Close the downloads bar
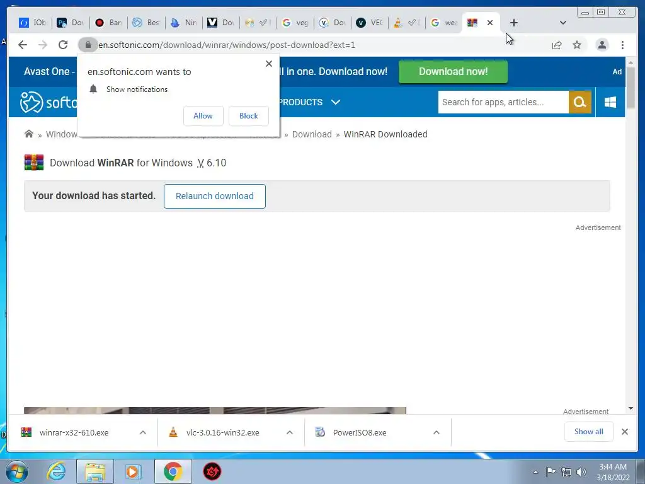This screenshot has width=645, height=484. 624,432
